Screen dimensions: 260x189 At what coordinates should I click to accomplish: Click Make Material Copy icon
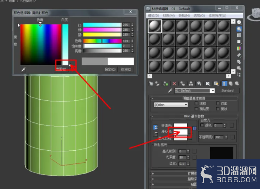[183, 84]
